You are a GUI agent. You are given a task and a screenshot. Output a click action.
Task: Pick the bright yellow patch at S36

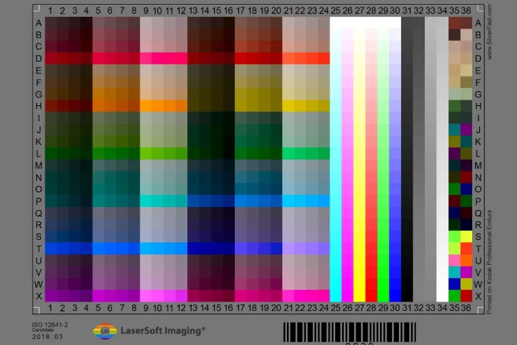point(466,237)
